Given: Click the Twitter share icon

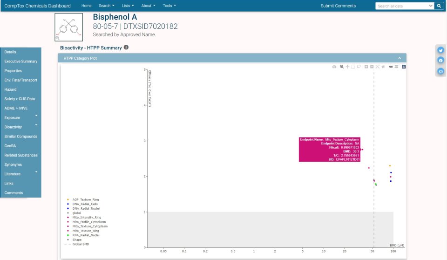Looking at the screenshot, I should click(x=440, y=50).
